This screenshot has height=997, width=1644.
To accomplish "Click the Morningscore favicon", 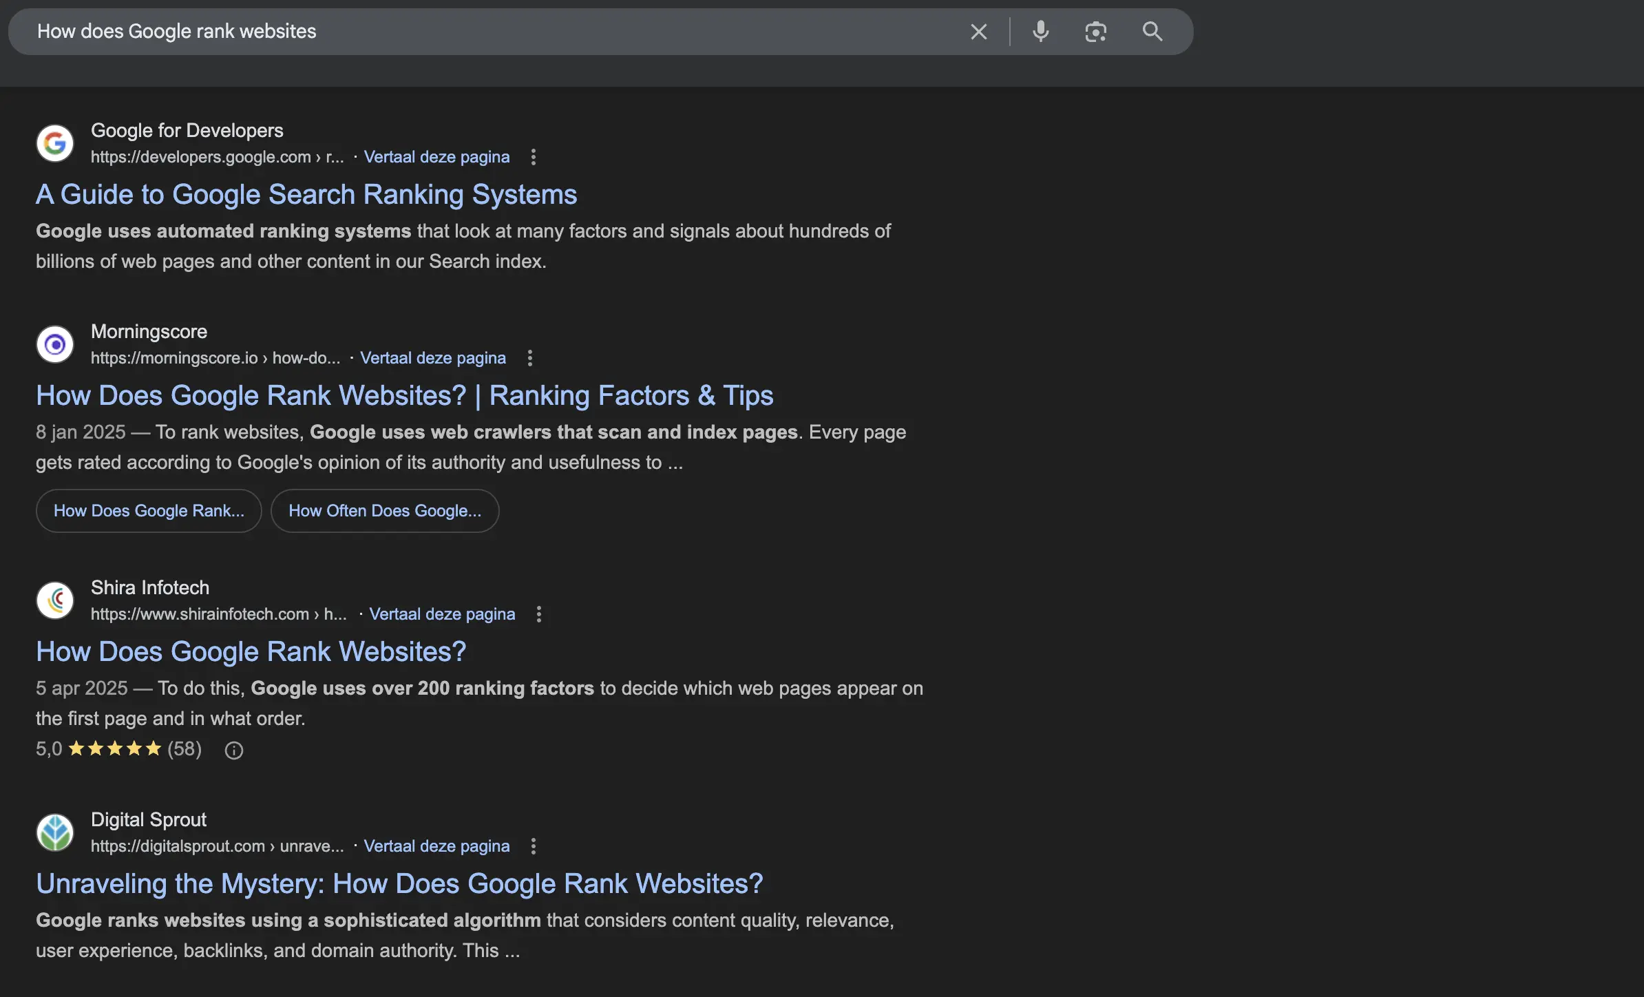I will (55, 344).
